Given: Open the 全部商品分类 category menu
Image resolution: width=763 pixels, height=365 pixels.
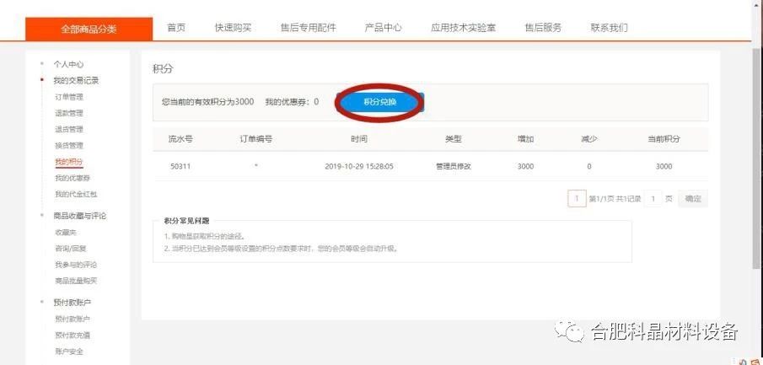Looking at the screenshot, I should [x=89, y=29].
